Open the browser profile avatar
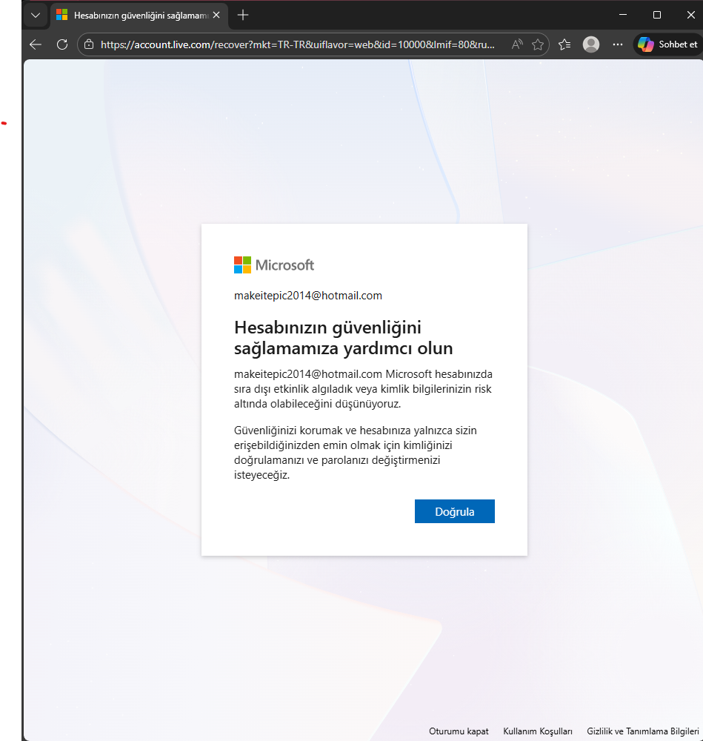 click(591, 44)
